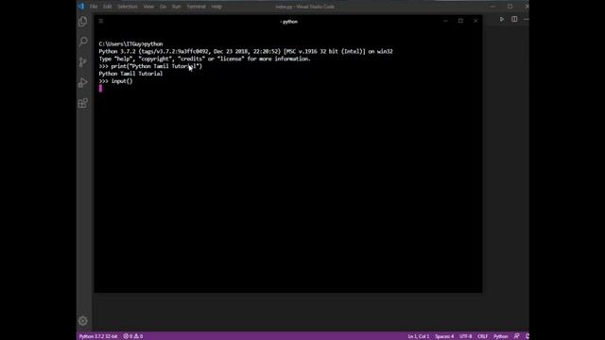Change indentation via Spaces: 4

click(x=444, y=336)
